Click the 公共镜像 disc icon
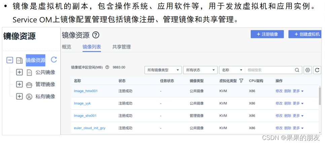Viewport: 325px width, 144px height. tap(29, 73)
